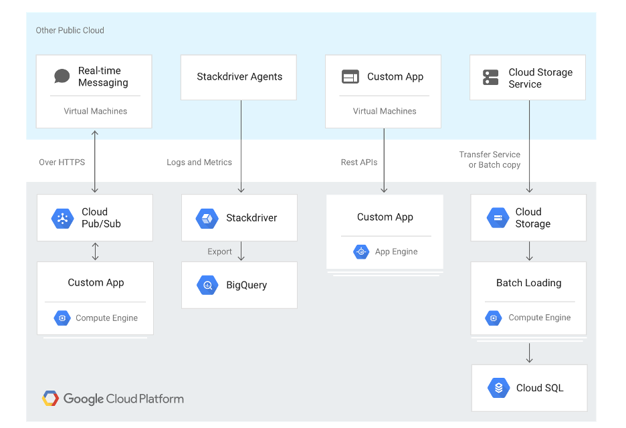
Task: Click Compute Engine icon under left Custom App
Action: pyautogui.click(x=62, y=318)
